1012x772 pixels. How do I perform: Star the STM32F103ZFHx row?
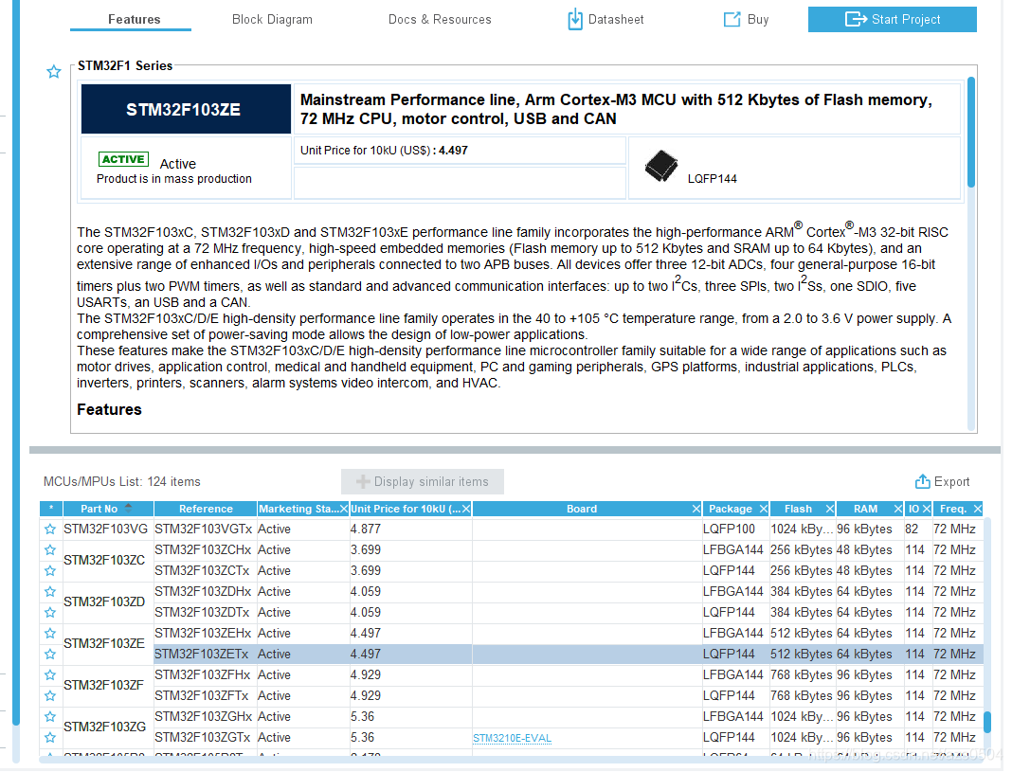[50, 675]
